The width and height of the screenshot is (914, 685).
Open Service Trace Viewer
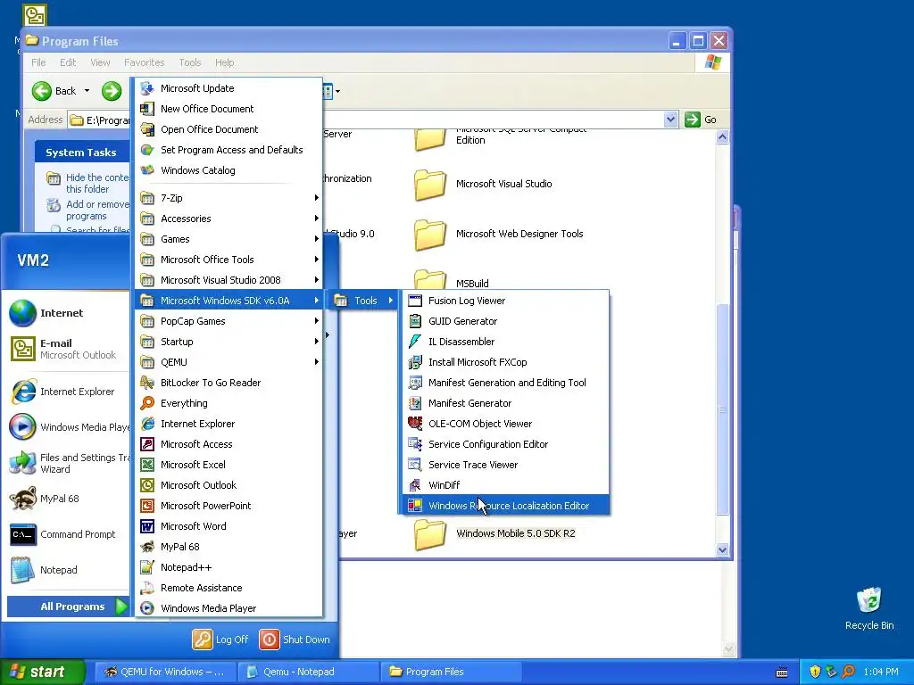(x=505, y=464)
